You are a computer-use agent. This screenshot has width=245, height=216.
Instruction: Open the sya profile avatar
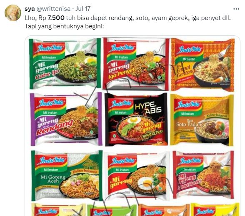(13, 13)
